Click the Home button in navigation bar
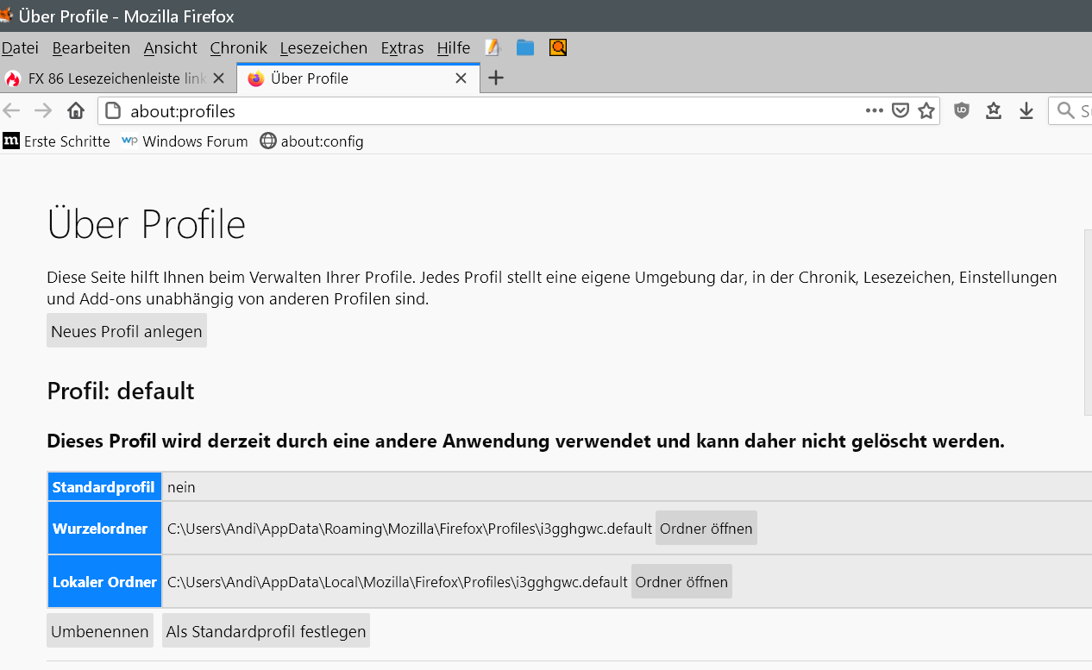This screenshot has height=670, width=1092. (x=76, y=111)
